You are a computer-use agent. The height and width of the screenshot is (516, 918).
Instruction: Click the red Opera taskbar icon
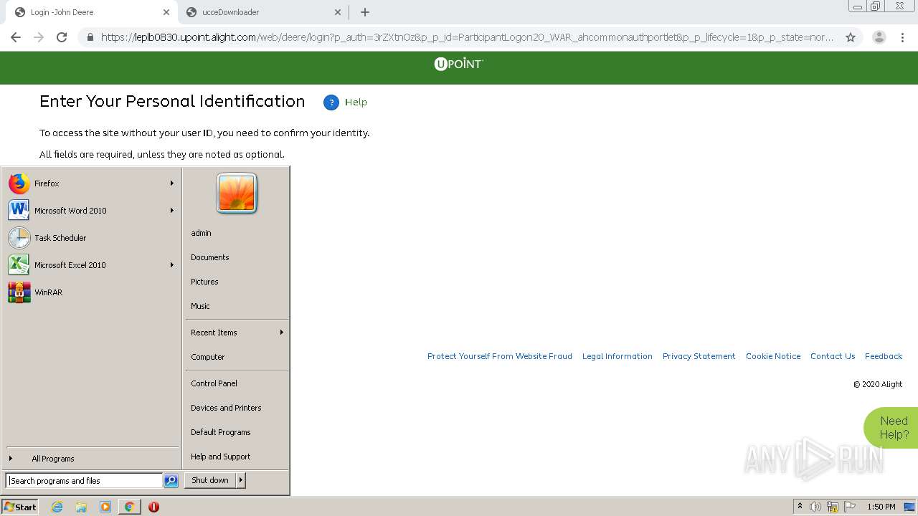coord(153,507)
